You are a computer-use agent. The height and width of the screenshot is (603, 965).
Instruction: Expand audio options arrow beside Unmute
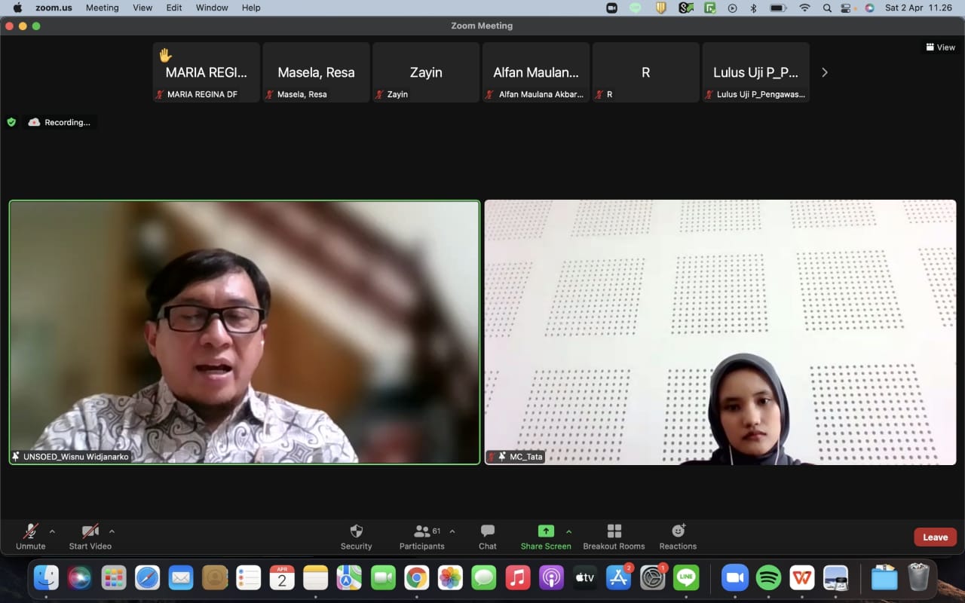[52, 531]
